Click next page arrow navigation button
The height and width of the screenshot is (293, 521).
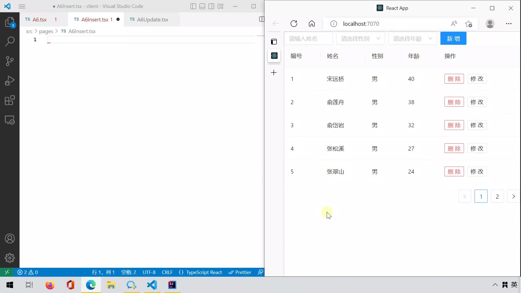pyautogui.click(x=514, y=196)
